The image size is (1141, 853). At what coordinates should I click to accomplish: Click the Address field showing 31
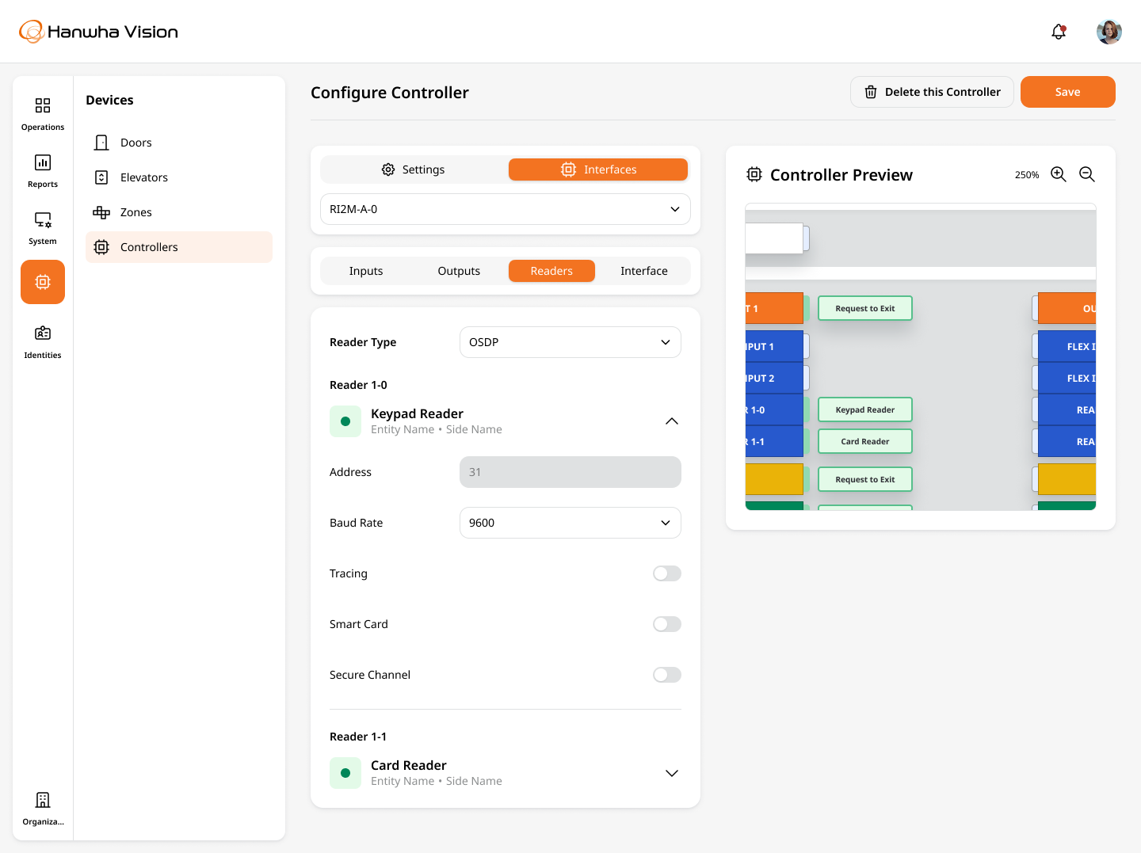570,472
